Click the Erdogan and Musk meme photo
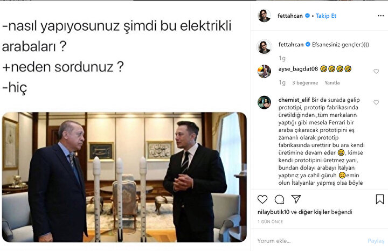The height and width of the screenshot is (251, 388). tap(124, 177)
